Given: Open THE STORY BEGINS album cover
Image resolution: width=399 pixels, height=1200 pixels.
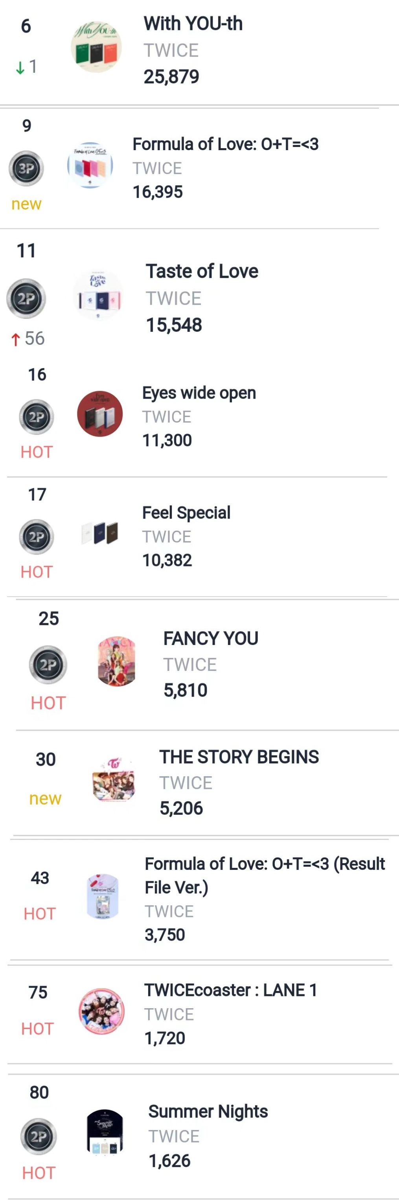Looking at the screenshot, I should click(x=114, y=780).
